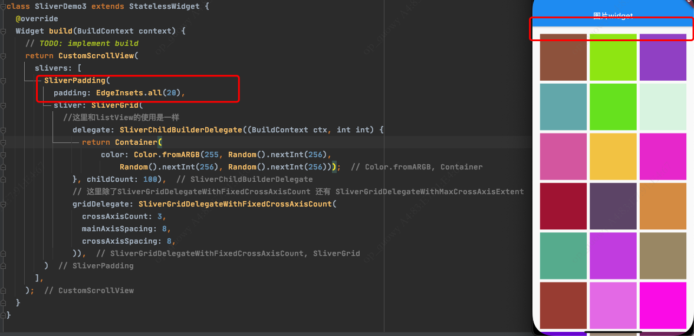This screenshot has height=336, width=694.
Task: Tap the purple tile in first row
Action: pos(663,58)
